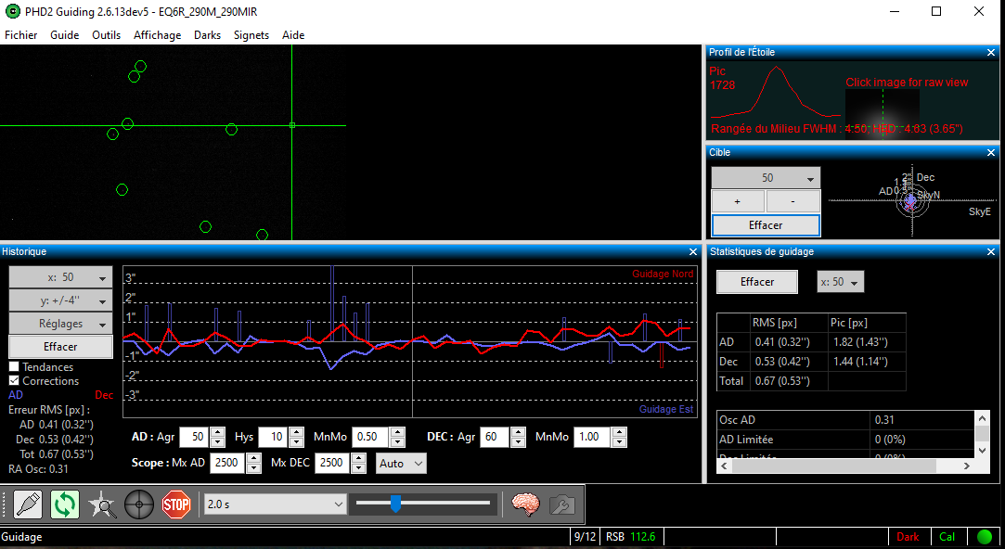
Task: Click the green loop exposures icon
Action: click(x=65, y=504)
